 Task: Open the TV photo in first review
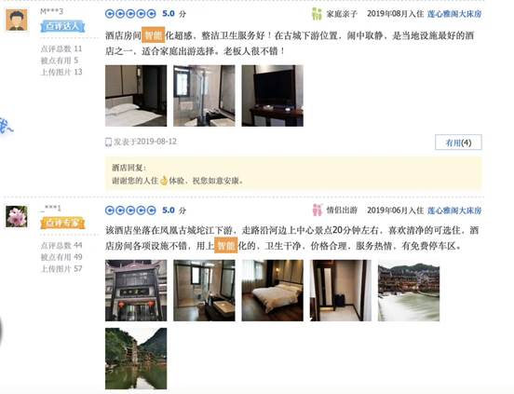coord(273,96)
